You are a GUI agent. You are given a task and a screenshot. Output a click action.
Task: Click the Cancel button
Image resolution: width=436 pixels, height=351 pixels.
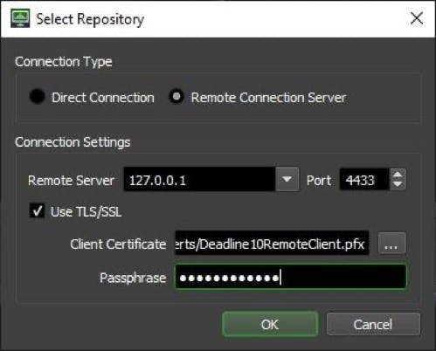[373, 324]
